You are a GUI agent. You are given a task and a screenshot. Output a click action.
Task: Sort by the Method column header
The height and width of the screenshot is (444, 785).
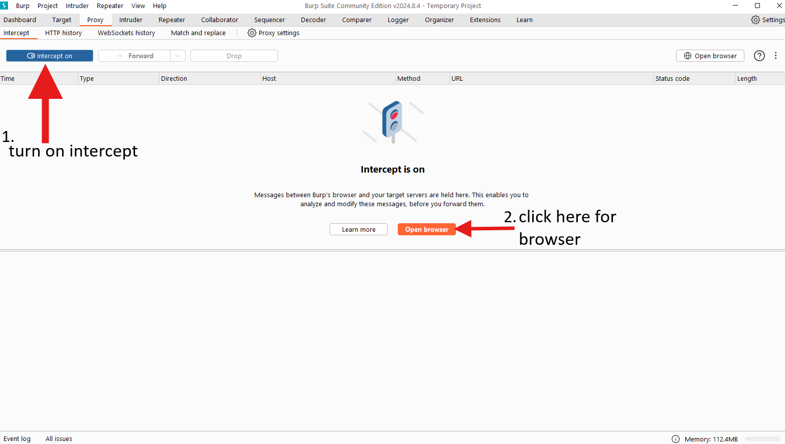(422, 78)
